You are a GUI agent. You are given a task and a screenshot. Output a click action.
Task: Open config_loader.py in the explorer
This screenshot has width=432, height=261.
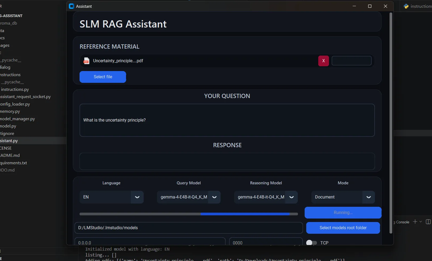click(15, 104)
